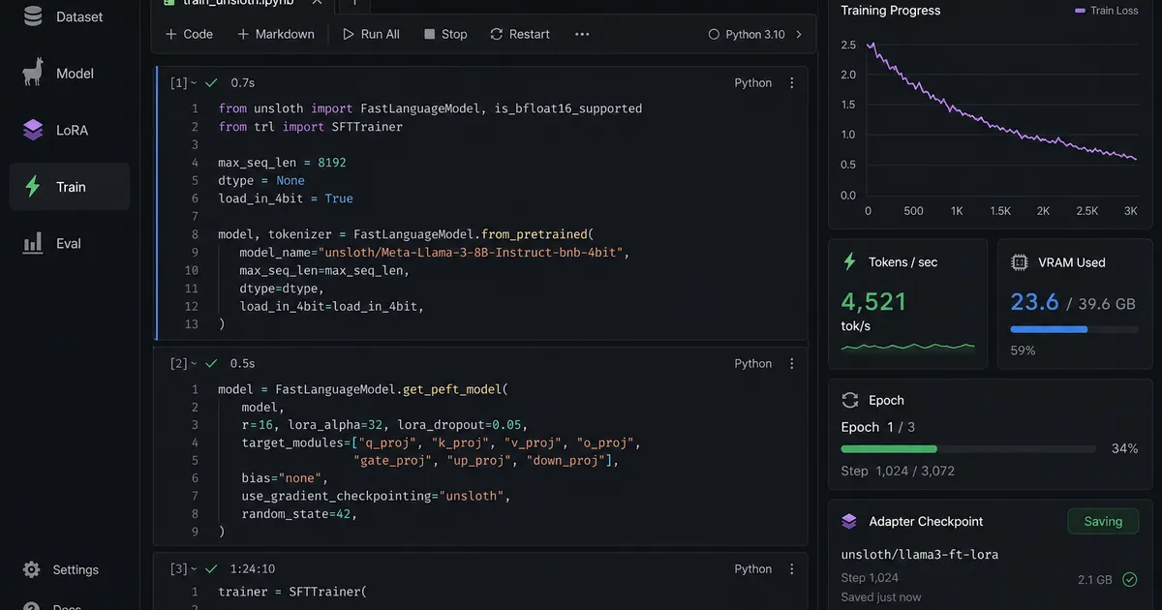Click the llama Model icon
The height and width of the screenshot is (610, 1162).
(x=33, y=74)
